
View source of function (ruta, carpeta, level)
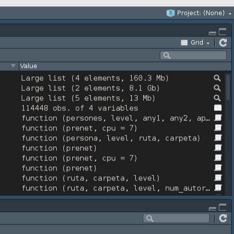(x=218, y=178)
